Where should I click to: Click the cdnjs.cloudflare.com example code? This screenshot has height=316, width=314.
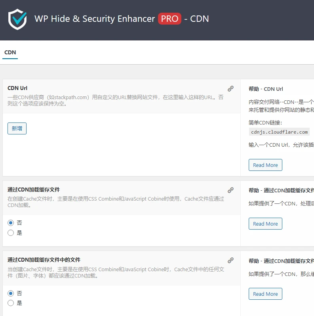click(279, 132)
